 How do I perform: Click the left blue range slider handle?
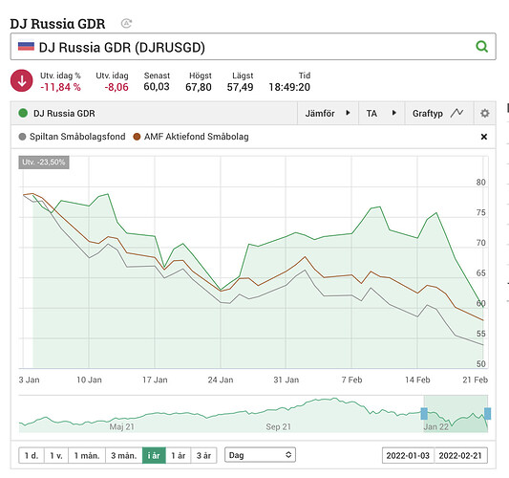[424, 414]
